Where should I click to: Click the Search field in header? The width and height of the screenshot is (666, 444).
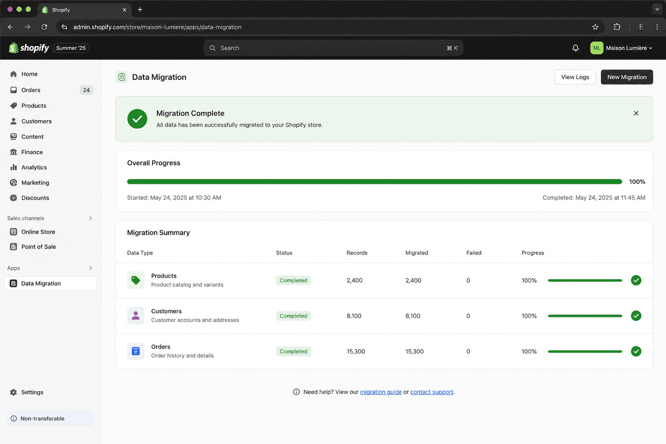point(333,48)
